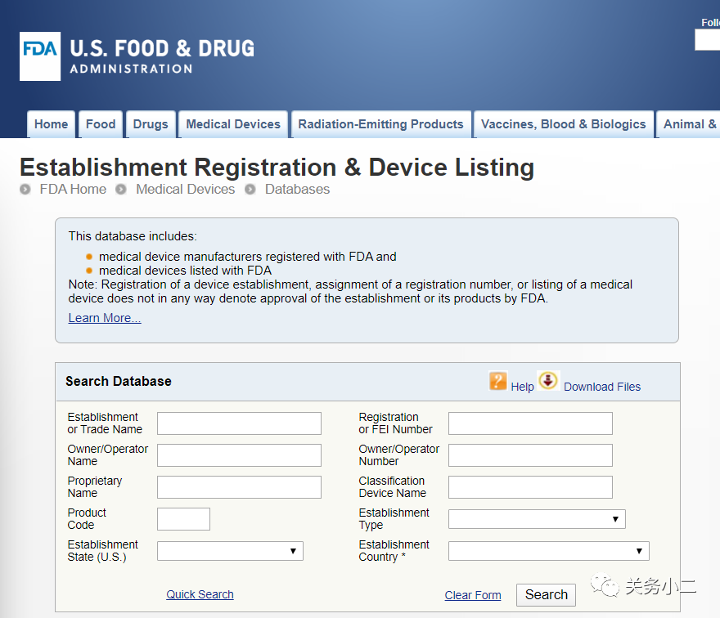The width and height of the screenshot is (720, 618).
Task: Follow the Learn More link
Action: [105, 318]
